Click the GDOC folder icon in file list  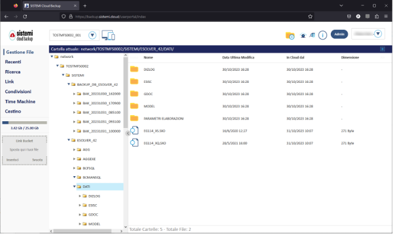coord(134,94)
